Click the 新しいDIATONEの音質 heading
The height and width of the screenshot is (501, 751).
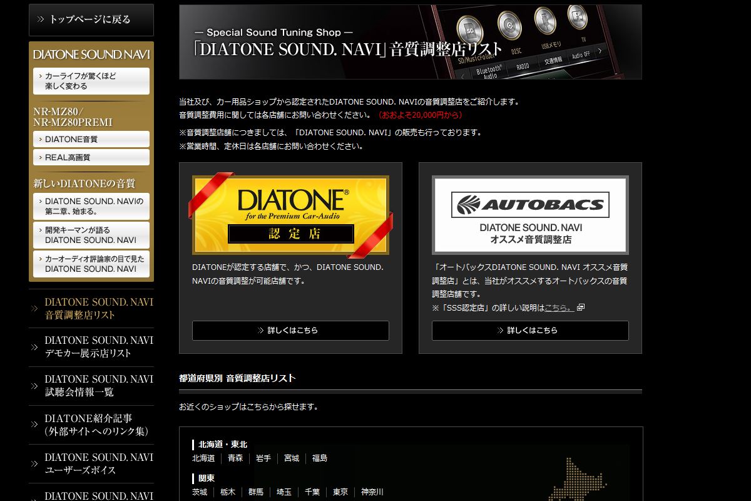pos(84,183)
